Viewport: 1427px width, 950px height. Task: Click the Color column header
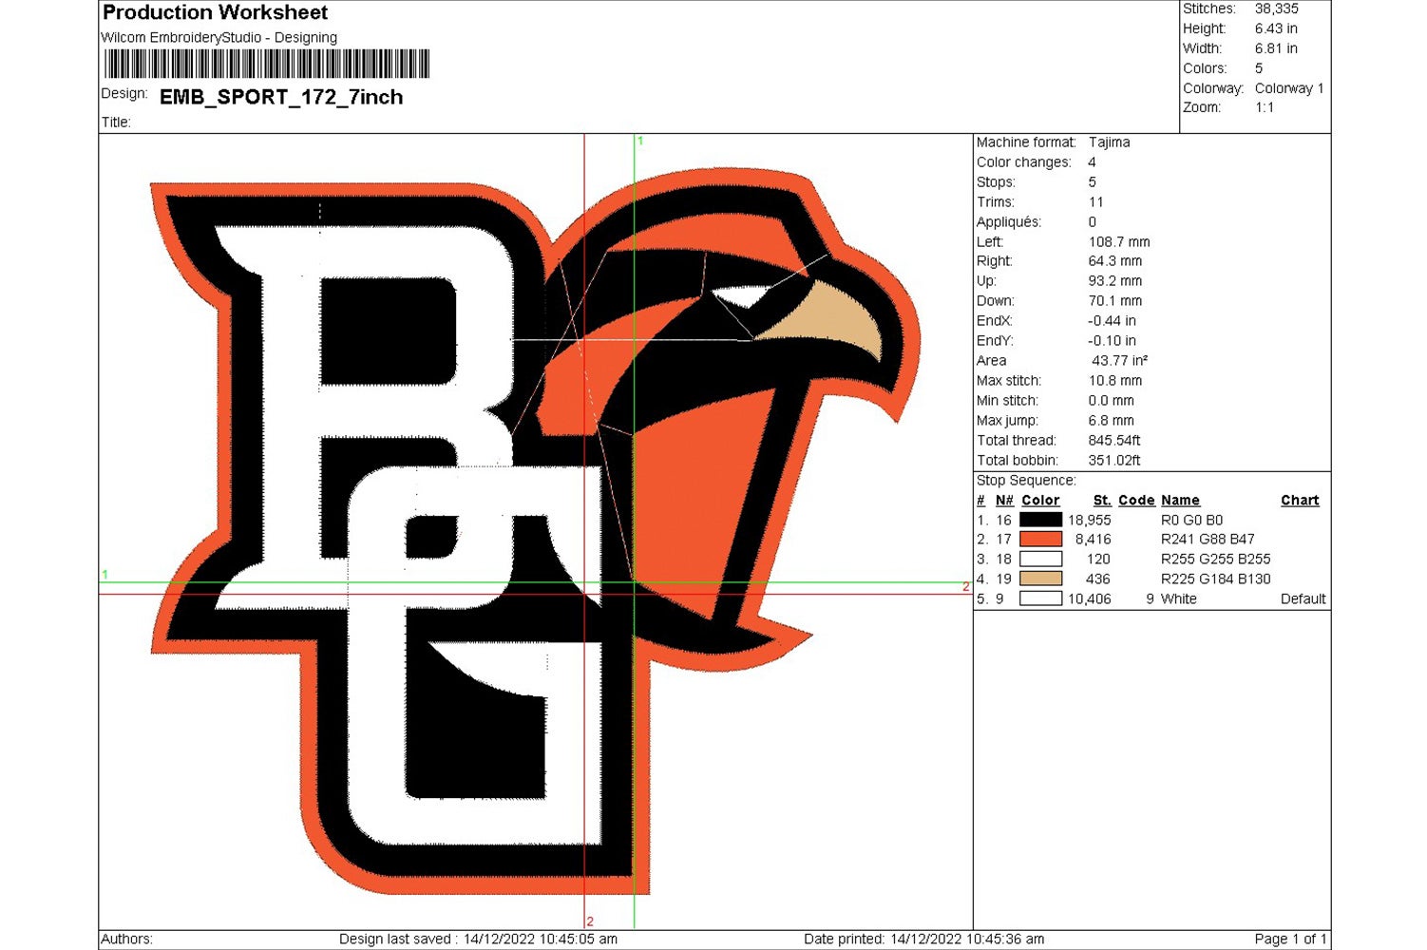[1040, 501]
